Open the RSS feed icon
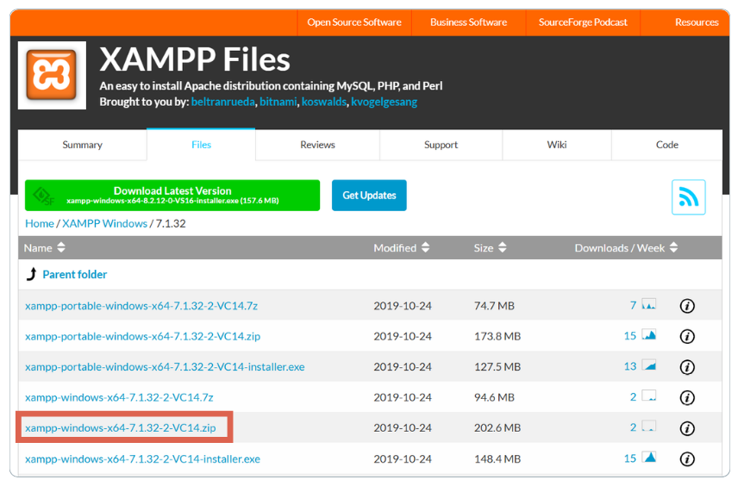Viewport: 738px width, 486px height. (x=688, y=197)
